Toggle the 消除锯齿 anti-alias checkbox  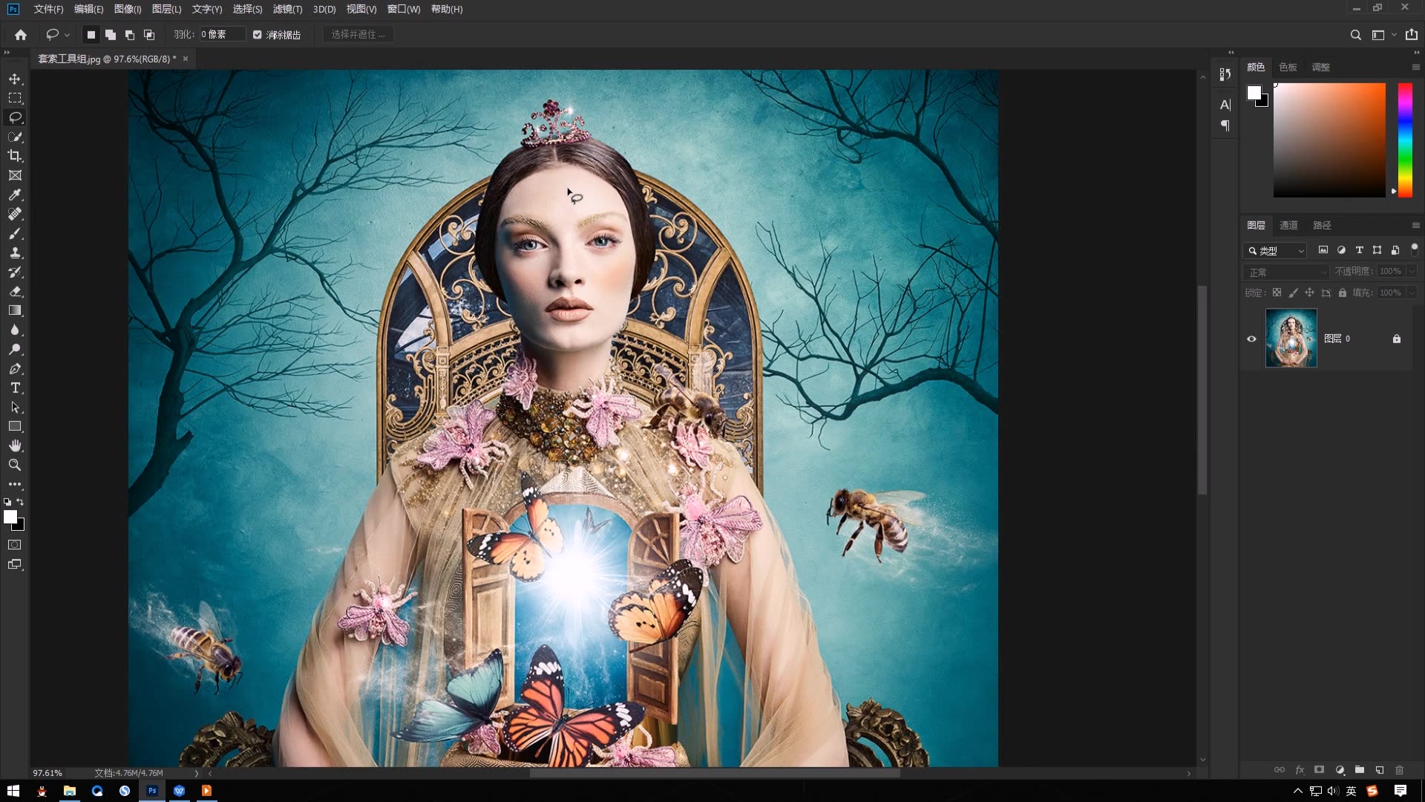[x=258, y=34]
